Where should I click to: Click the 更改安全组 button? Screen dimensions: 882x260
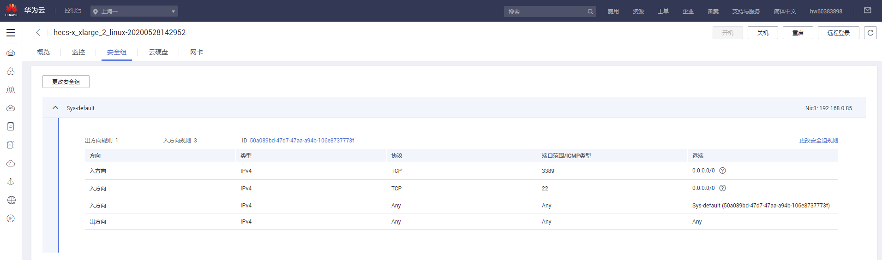pos(66,82)
